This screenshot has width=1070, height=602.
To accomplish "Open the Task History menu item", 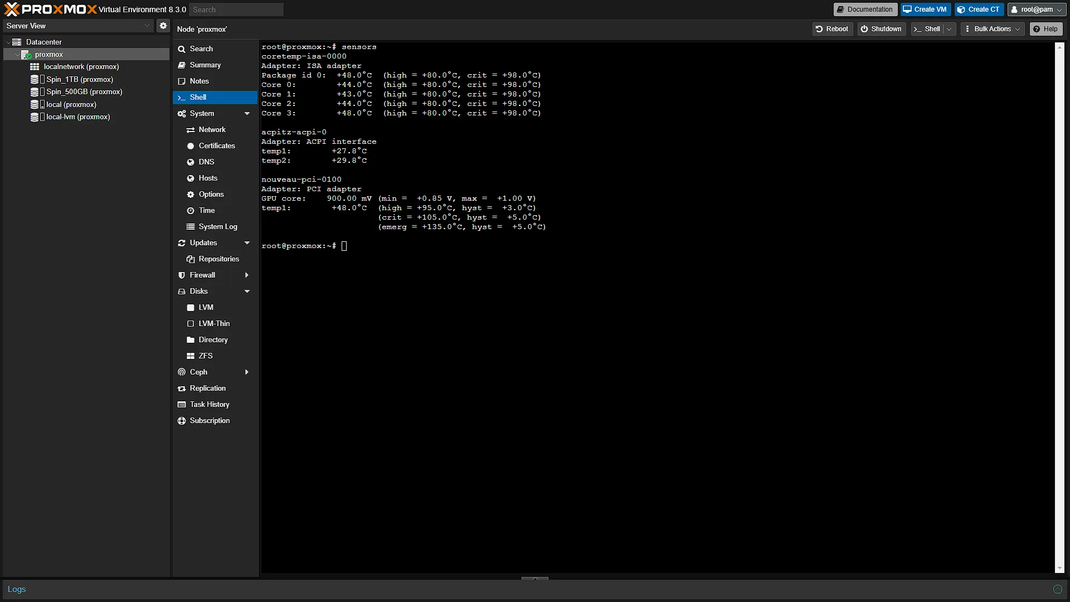I will click(x=215, y=405).
